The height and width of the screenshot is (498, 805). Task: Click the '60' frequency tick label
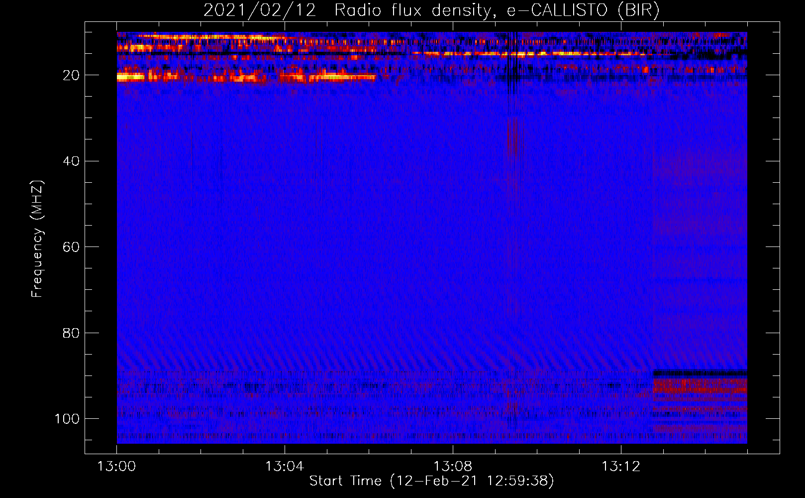[x=71, y=247]
